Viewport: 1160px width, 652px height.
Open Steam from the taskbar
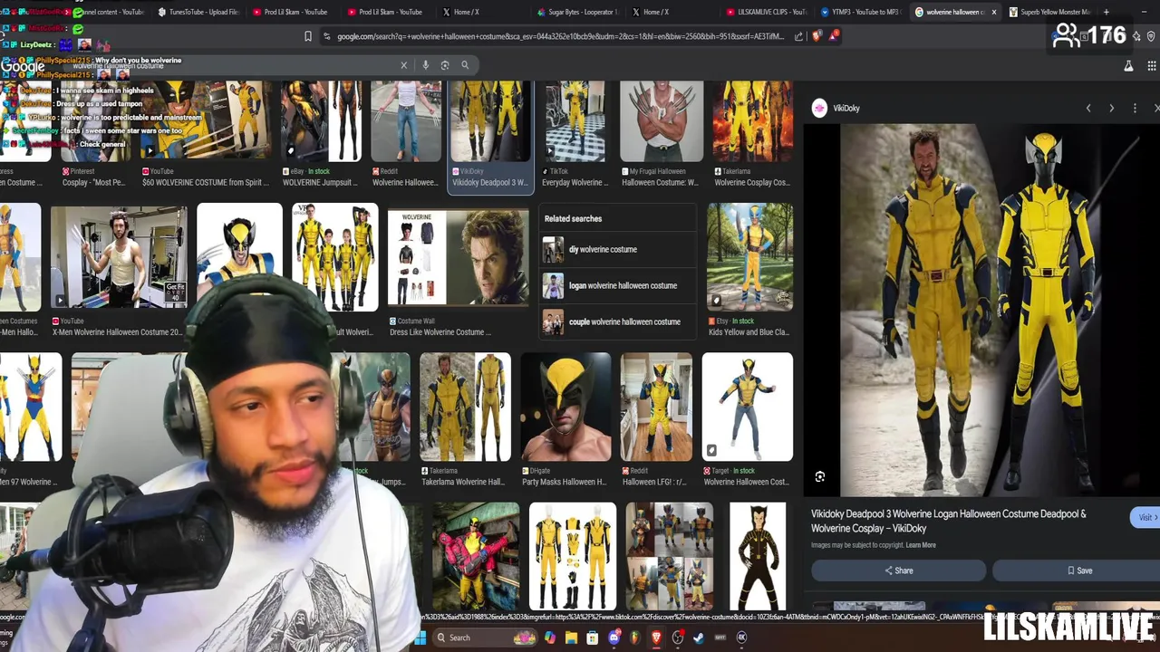pyautogui.click(x=699, y=638)
